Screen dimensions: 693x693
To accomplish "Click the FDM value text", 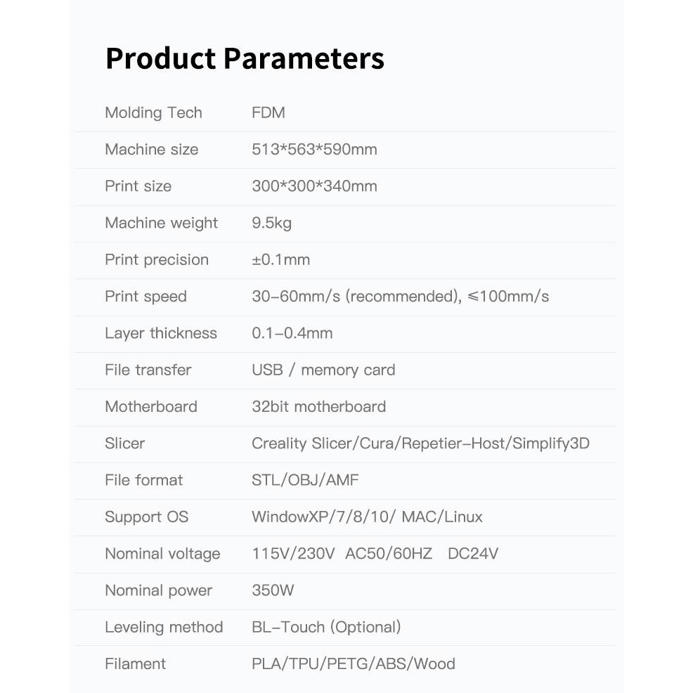I will click(268, 112).
